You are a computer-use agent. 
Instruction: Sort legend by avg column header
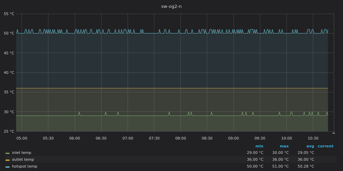(x=310, y=146)
